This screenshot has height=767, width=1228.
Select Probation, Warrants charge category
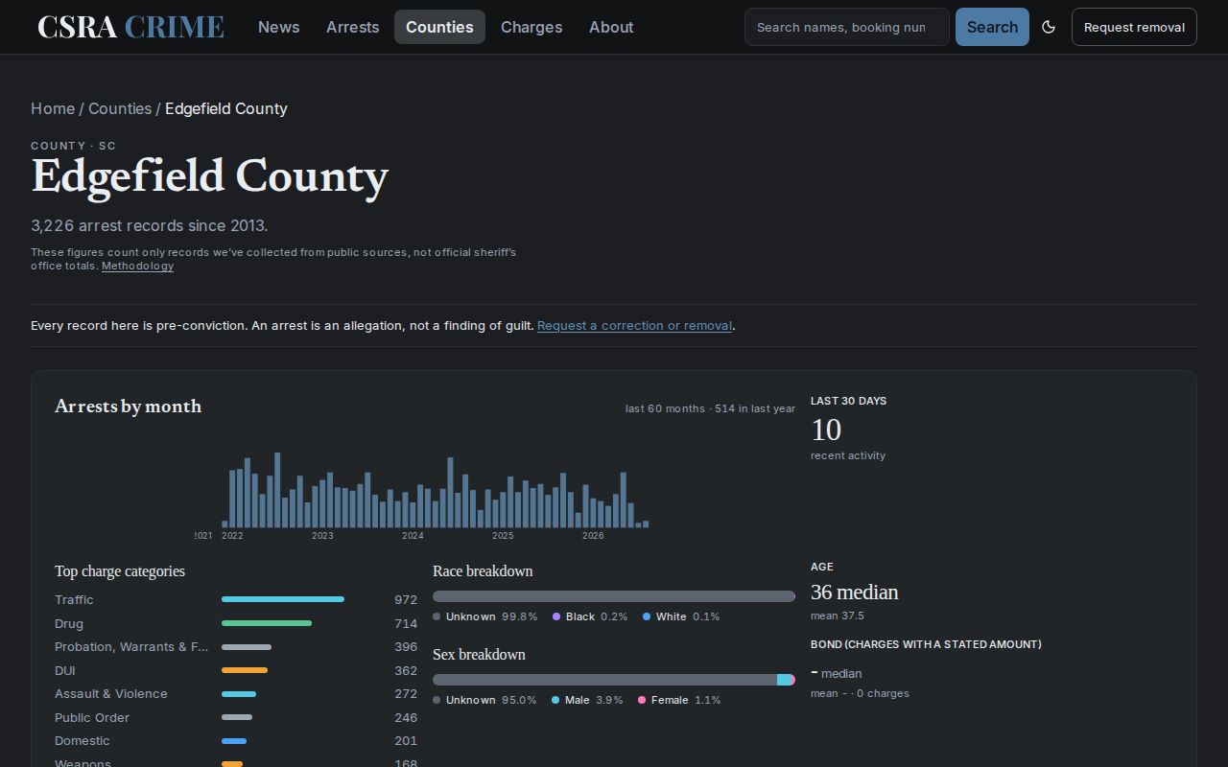(x=131, y=646)
